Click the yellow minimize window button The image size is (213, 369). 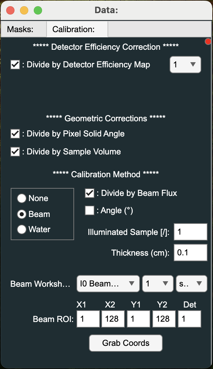point(24,10)
